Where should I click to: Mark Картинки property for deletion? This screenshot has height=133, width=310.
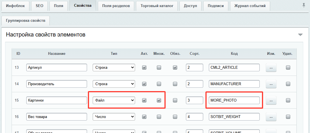pyautogui.click(x=288, y=100)
